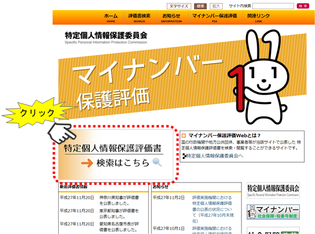Click the magnifying glass icon beside 検索はこちら
Screen dimensions: 315x234
[157, 162]
